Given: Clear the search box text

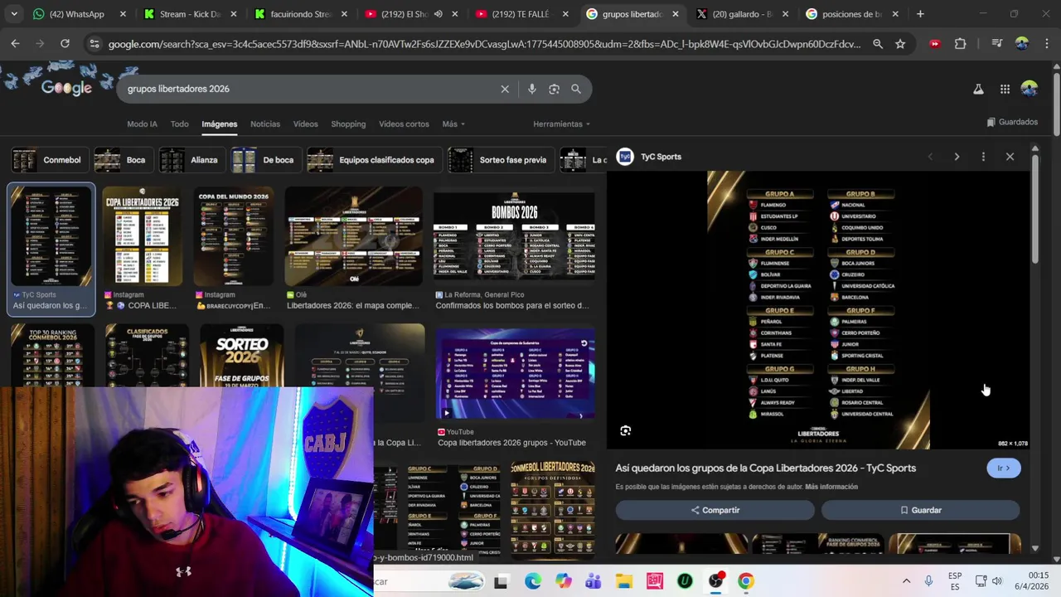Looking at the screenshot, I should 505,89.
